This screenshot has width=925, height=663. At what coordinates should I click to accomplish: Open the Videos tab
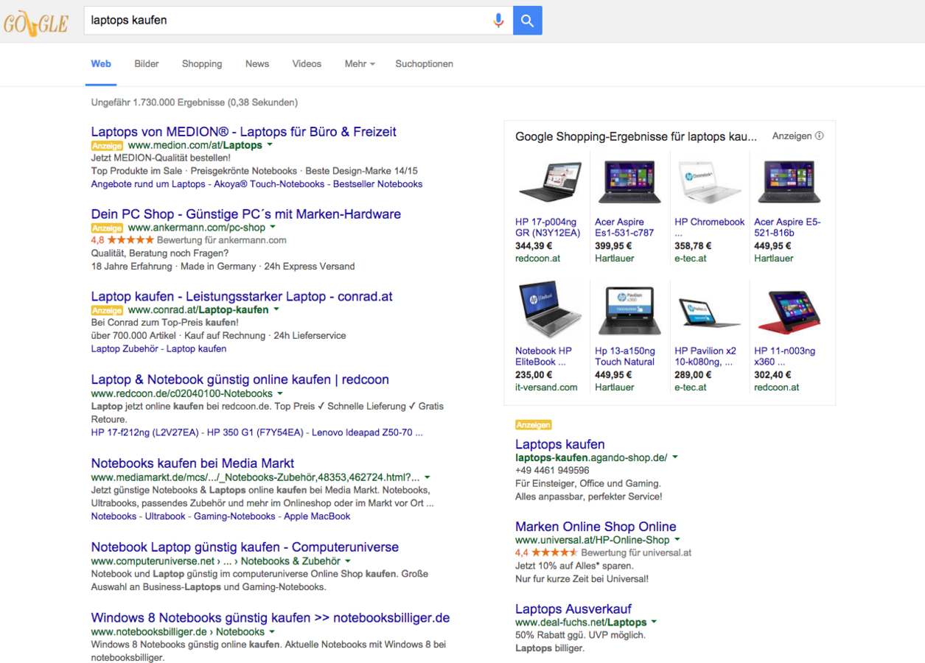(x=307, y=64)
